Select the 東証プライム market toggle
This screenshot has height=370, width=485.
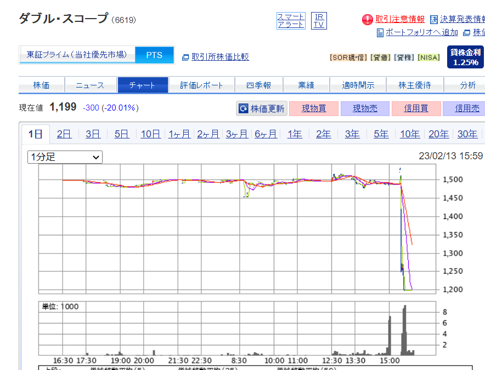tap(77, 55)
